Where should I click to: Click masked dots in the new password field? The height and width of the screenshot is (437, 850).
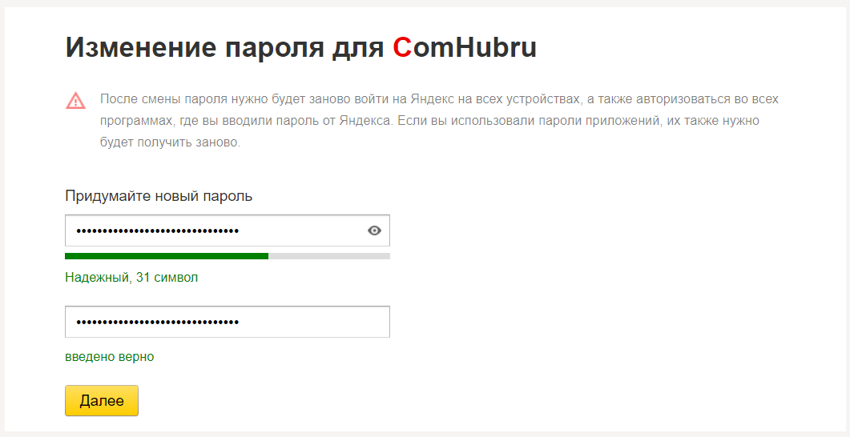point(158,231)
